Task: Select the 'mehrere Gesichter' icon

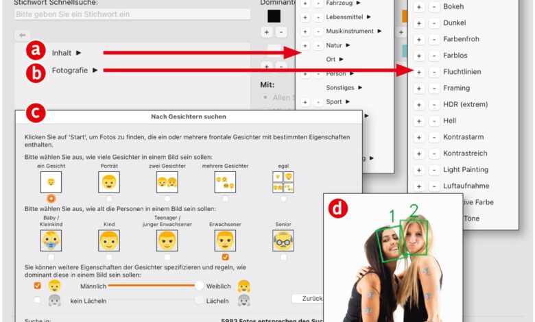Action: click(x=225, y=182)
